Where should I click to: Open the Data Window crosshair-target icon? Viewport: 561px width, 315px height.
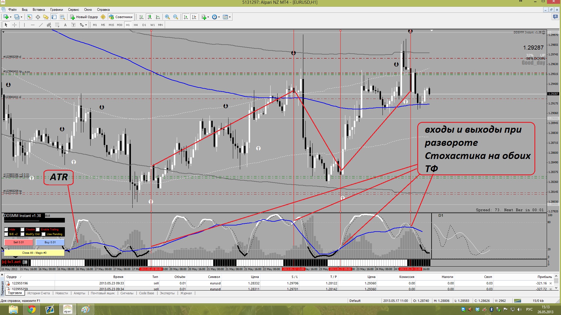coord(38,17)
